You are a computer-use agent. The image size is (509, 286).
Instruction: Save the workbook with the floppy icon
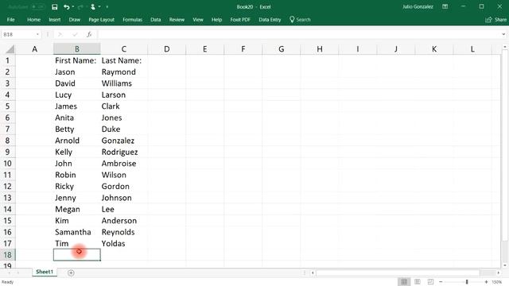pyautogui.click(x=55, y=7)
